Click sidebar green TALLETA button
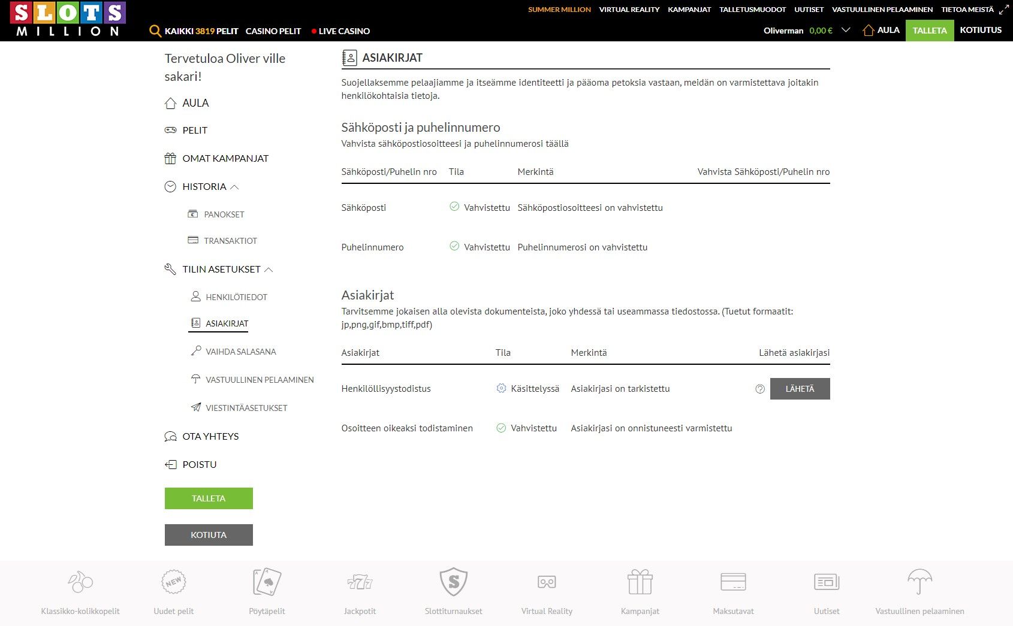This screenshot has width=1013, height=626. 209,498
